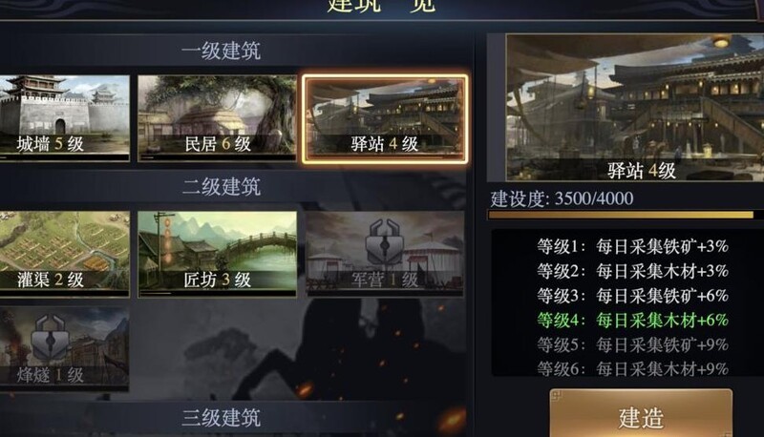Select the 二级建筑 section header
This screenshot has height=437, width=764.
(222, 187)
